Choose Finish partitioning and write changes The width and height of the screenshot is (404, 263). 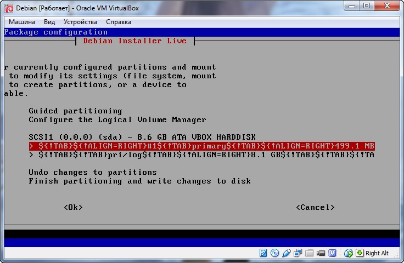[139, 181]
